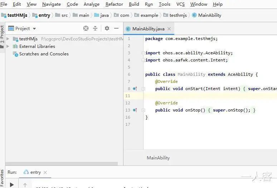Click MainAbility editor breadcrumb at bottom
Image resolution: width=277 pixels, height=188 pixels.
pos(158,158)
